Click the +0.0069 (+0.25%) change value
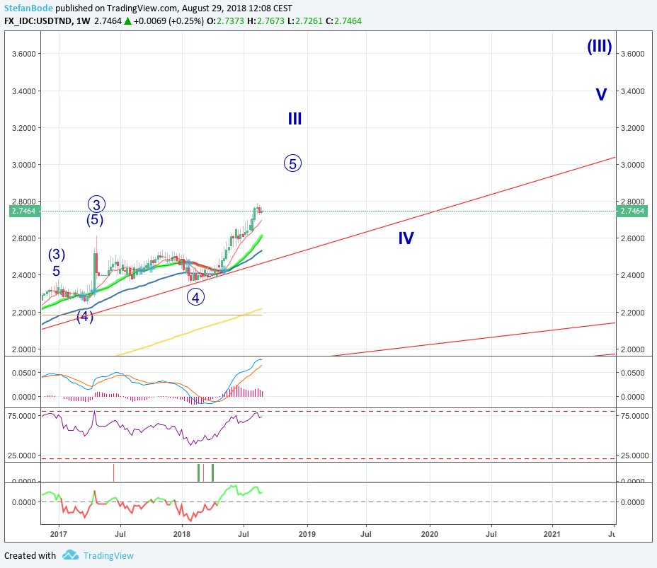Screen dimensions: 657x568 pyautogui.click(x=169, y=21)
